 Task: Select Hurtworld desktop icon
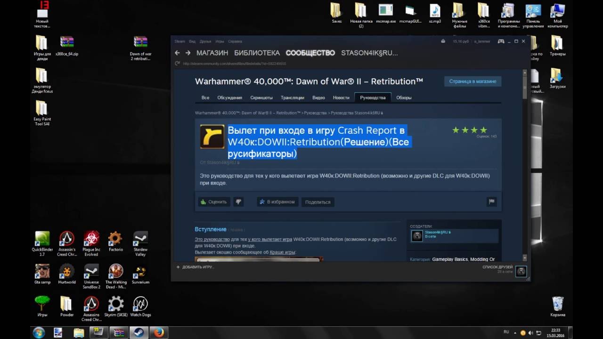click(x=67, y=274)
